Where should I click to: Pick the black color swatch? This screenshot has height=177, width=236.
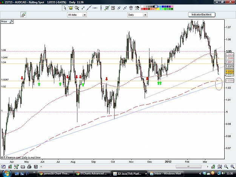154,7
